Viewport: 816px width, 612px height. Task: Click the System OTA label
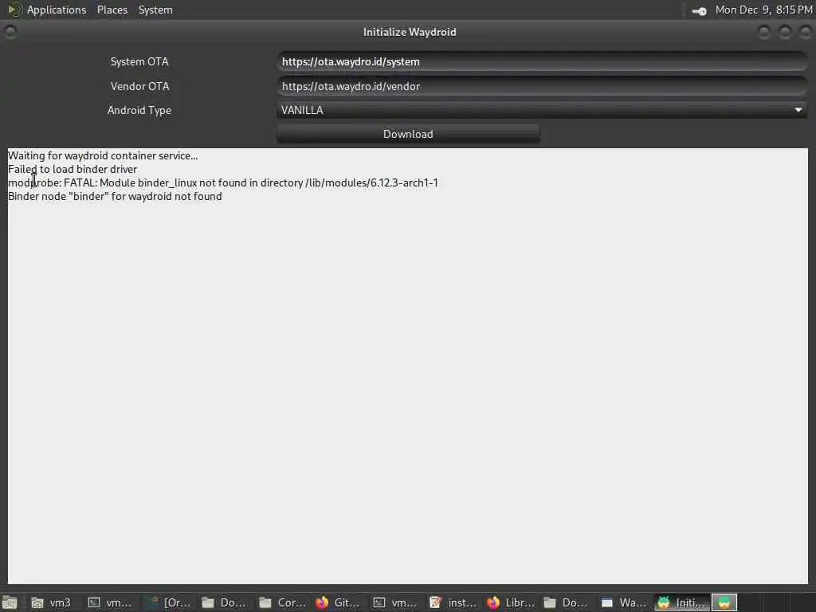pos(139,61)
